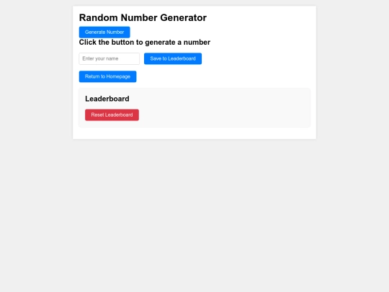This screenshot has width=389, height=292.
Task: Click the button next to the name field
Action: (x=173, y=58)
